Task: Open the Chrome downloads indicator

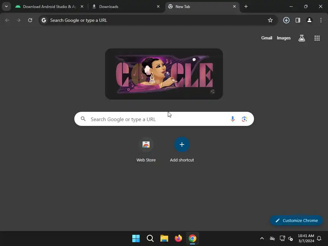Action: [286, 20]
